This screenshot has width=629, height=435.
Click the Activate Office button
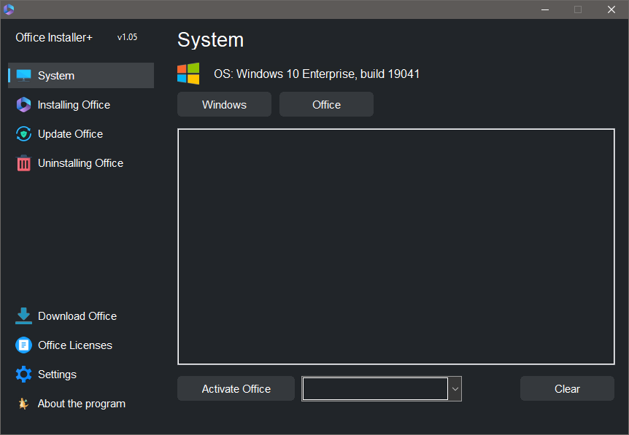[x=236, y=389]
